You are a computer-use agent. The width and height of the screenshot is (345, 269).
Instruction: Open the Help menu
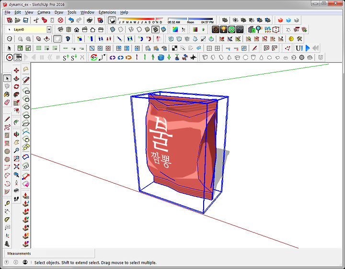pos(124,12)
